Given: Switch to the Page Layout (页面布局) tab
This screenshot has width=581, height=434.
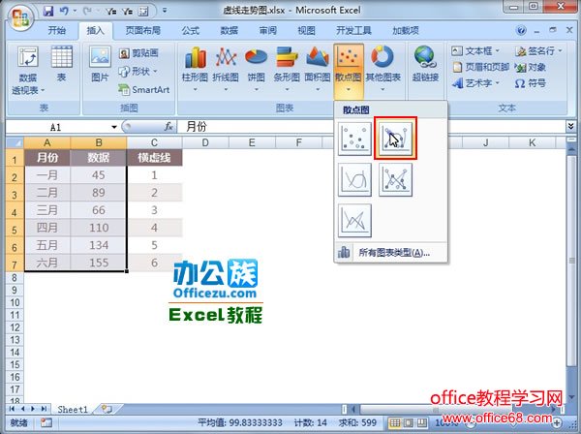Looking at the screenshot, I should click(142, 30).
